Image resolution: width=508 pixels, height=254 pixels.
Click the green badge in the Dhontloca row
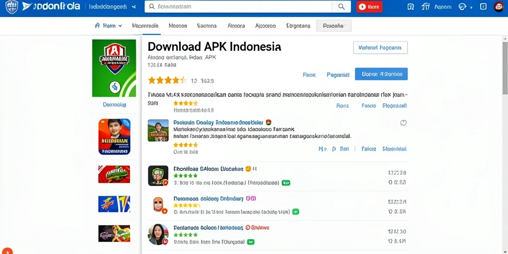pyautogui.click(x=286, y=183)
